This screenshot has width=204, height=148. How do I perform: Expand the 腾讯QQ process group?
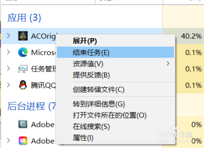[8, 85]
